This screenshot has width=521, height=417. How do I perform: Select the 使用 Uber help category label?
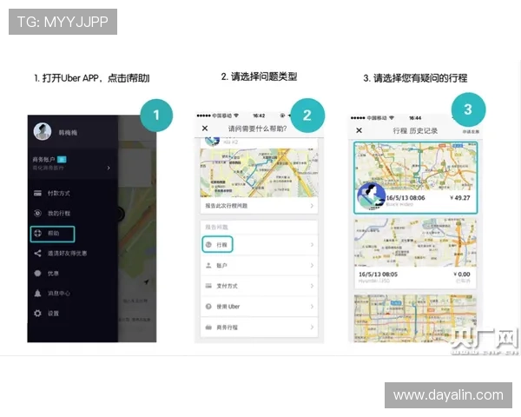pos(228,307)
